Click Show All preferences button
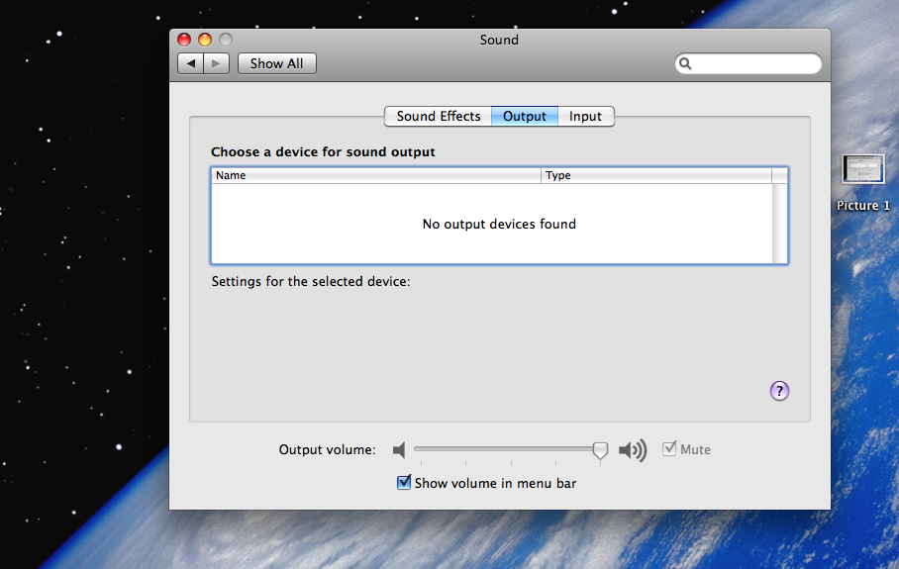 pos(277,63)
